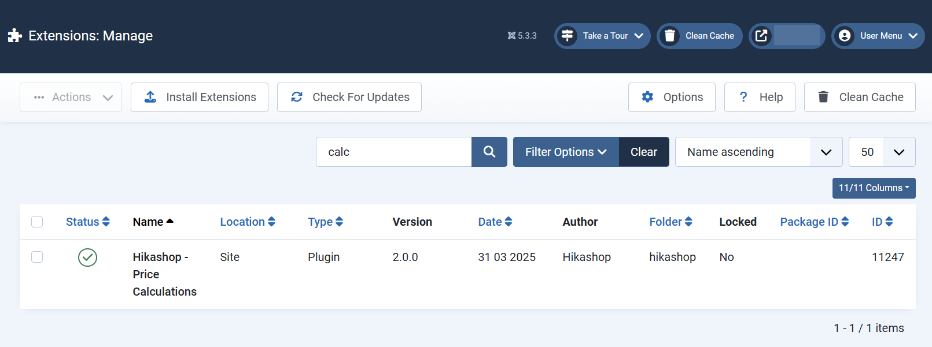This screenshot has width=932, height=347.
Task: Toggle the select-all checkbox in table header
Action: pos(37,222)
